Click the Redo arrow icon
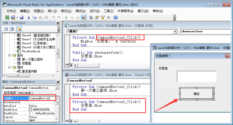The height and width of the screenshot is (125, 233). [59, 17]
